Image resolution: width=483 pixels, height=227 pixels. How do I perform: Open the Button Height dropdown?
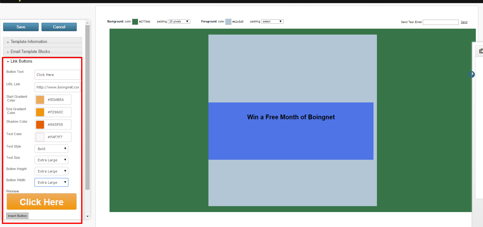click(51, 171)
